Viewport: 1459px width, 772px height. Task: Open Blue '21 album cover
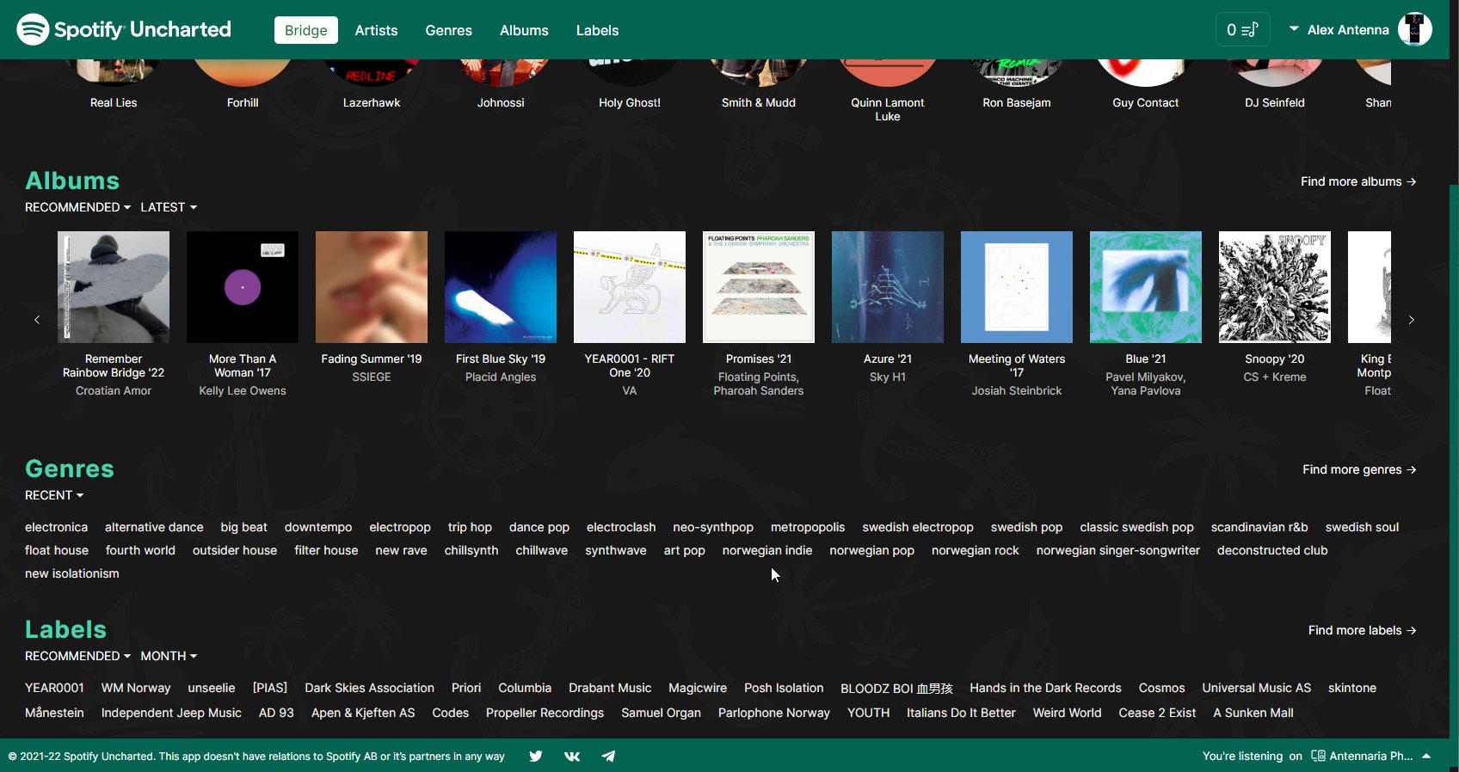pyautogui.click(x=1146, y=287)
